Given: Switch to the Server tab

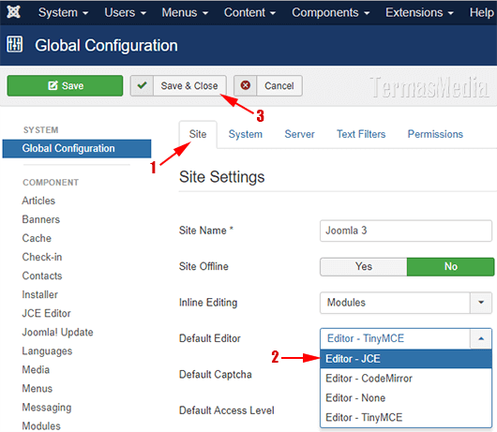Looking at the screenshot, I should 299,134.
